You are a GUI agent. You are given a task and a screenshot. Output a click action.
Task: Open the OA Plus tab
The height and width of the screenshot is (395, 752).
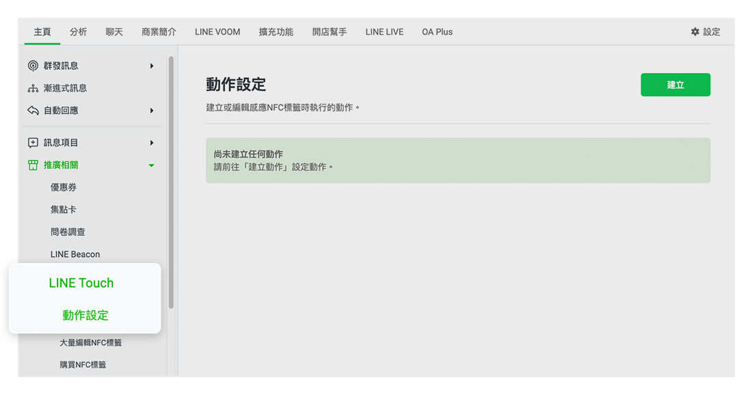(437, 31)
